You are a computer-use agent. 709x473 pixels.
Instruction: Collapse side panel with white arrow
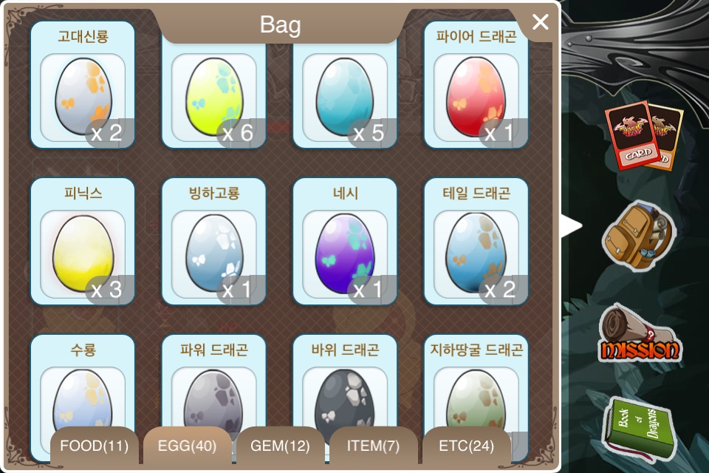[571, 226]
